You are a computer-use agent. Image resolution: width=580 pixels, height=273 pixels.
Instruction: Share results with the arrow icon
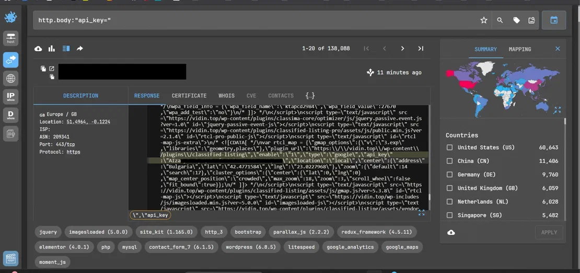tap(79, 48)
